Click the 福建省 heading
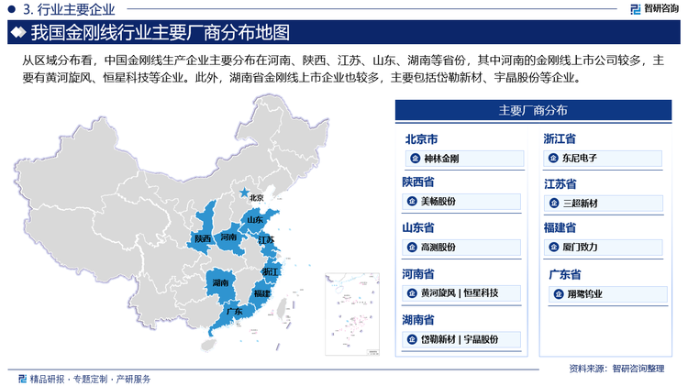 coord(560,227)
